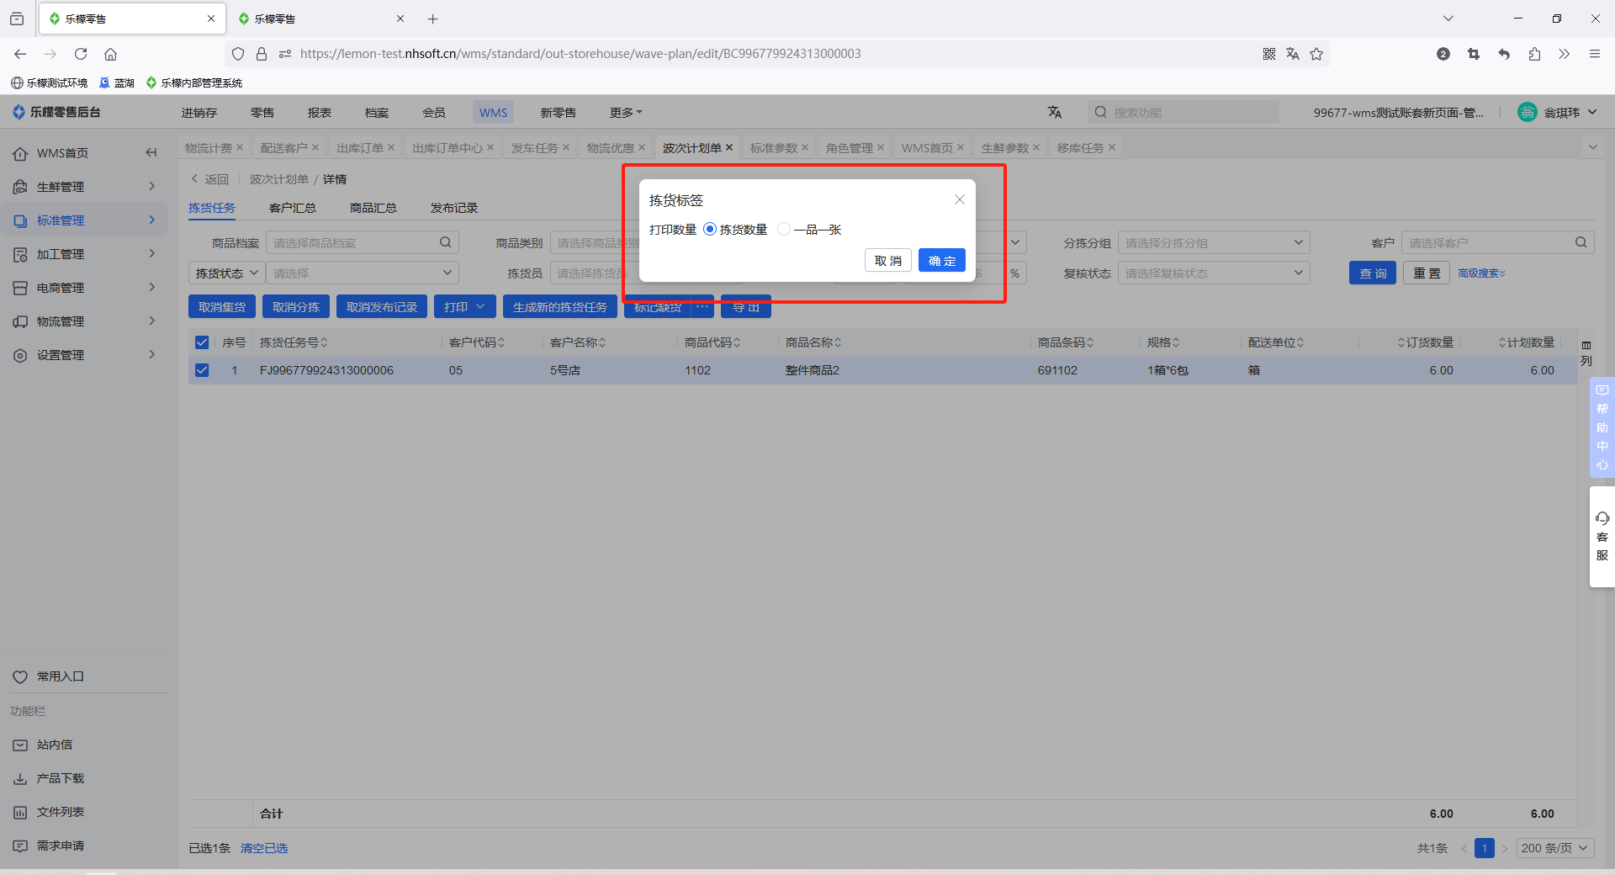Screen dimensions: 1615x875
Task: Toggle the select-all checkbox in table header
Action: [x=202, y=342]
